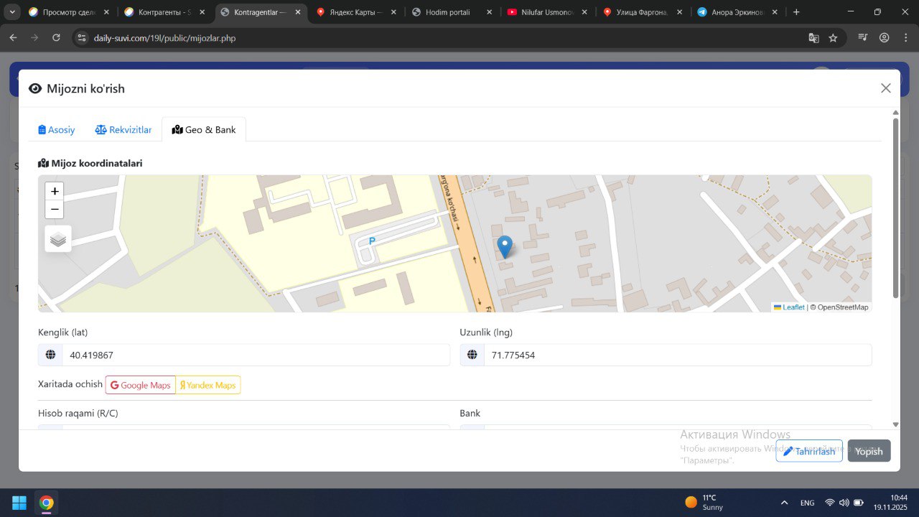Go back to the previous page
This screenshot has width=919, height=517.
13,37
